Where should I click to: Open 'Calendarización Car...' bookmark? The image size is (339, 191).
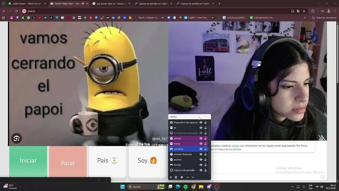[x=262, y=18]
